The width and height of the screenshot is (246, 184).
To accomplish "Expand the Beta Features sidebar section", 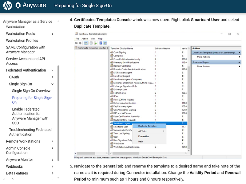I will pos(53,173).
